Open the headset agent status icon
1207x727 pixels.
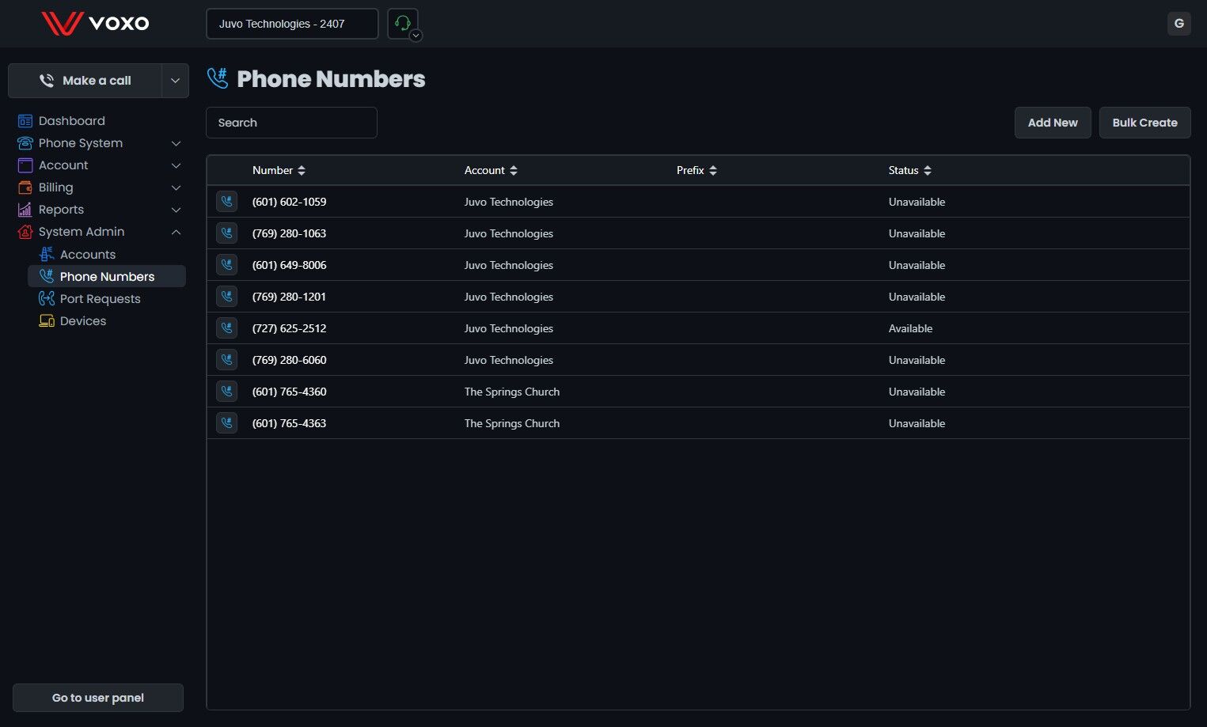click(403, 24)
